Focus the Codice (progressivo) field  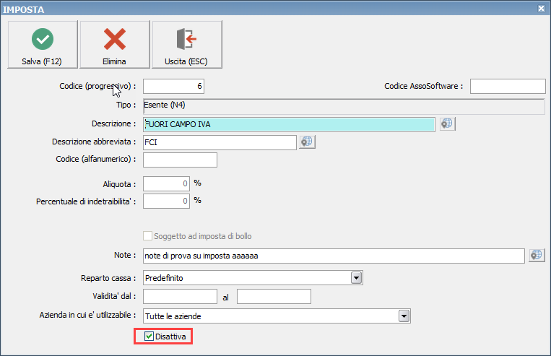173,86
